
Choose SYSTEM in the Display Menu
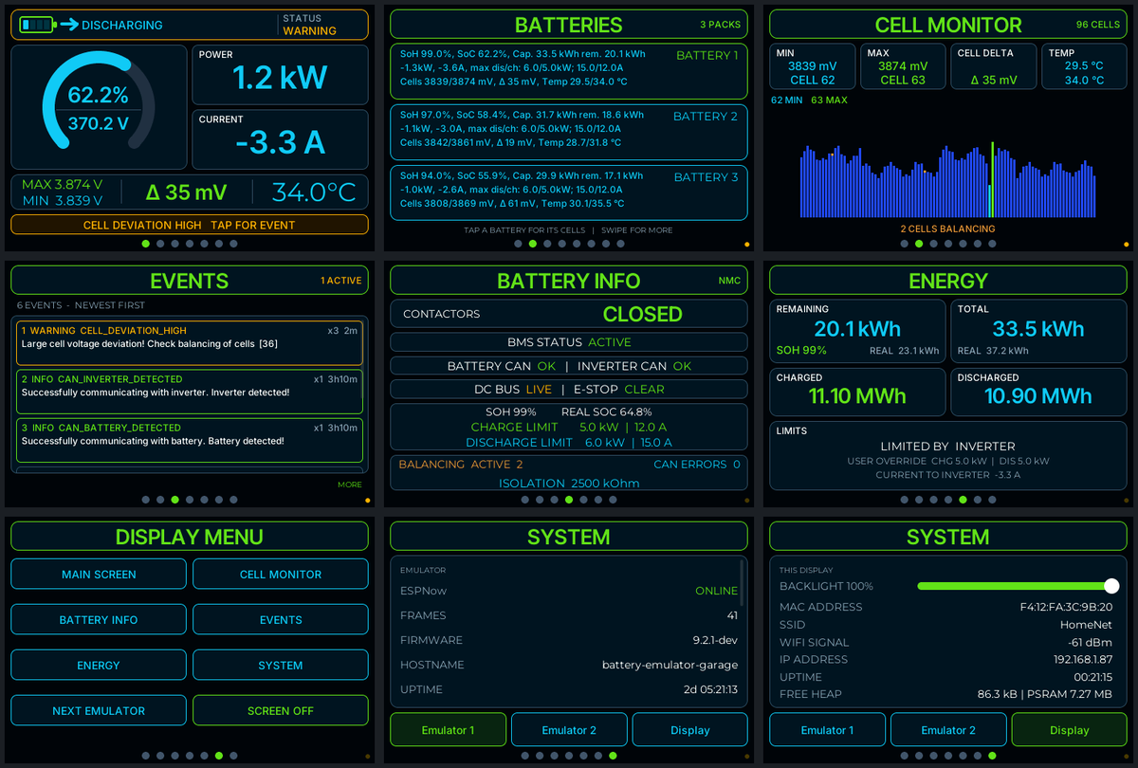(x=281, y=665)
